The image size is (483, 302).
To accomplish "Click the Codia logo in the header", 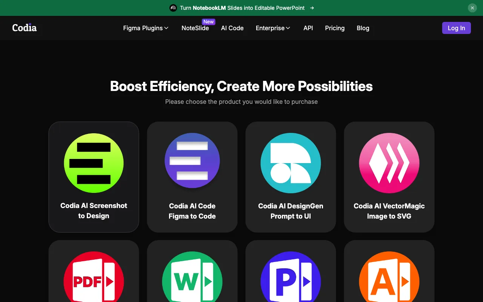I will coord(25,28).
